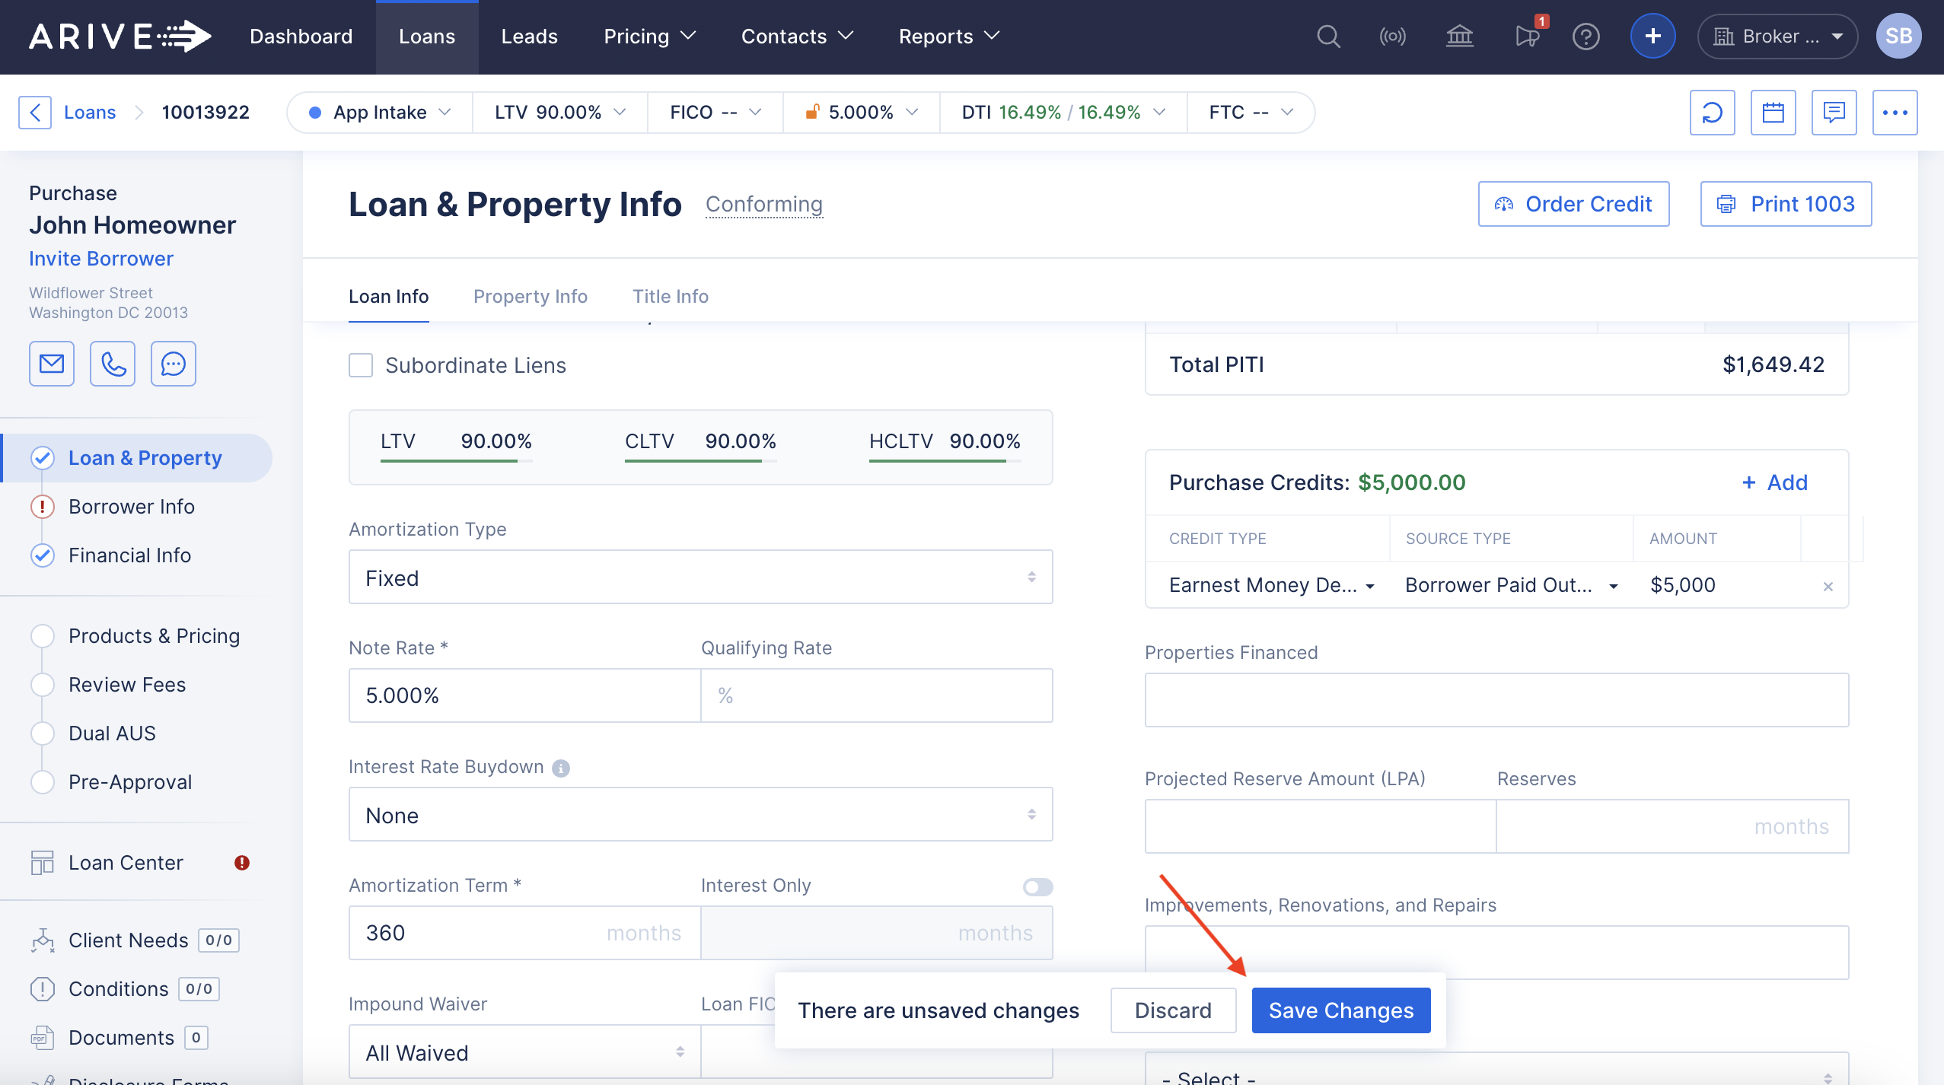The image size is (1944, 1085).
Task: Expand the App Intake status dropdown
Action: pyautogui.click(x=380, y=113)
